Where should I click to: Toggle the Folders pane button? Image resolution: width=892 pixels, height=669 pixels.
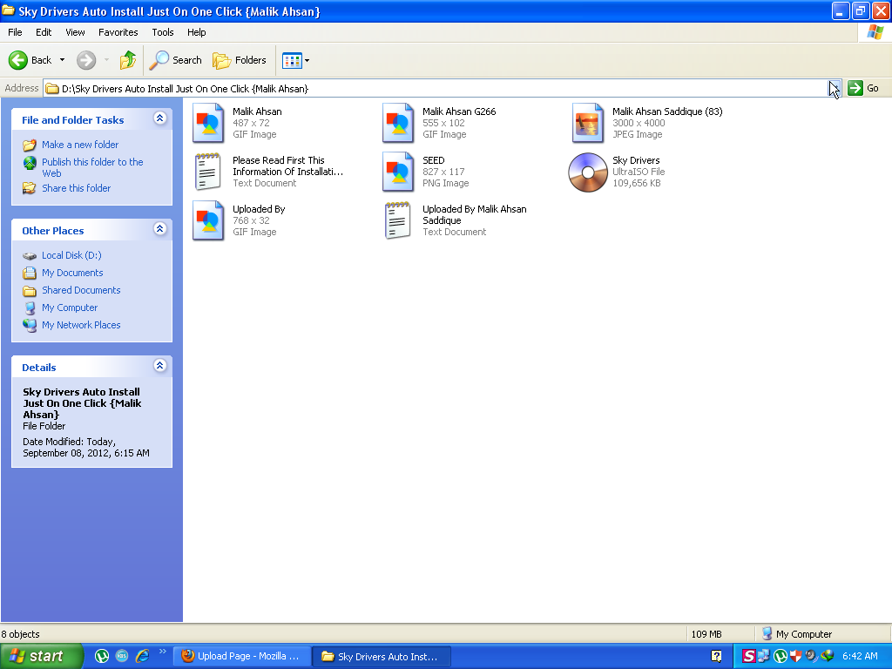(x=240, y=60)
